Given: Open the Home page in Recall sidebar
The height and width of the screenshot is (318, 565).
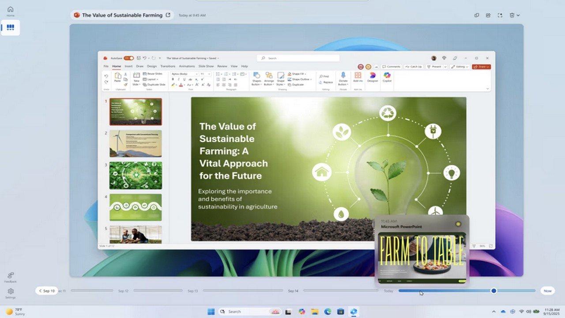Looking at the screenshot, I should pos(10,11).
